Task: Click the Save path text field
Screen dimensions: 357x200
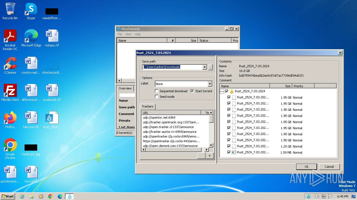Action: pos(172,67)
